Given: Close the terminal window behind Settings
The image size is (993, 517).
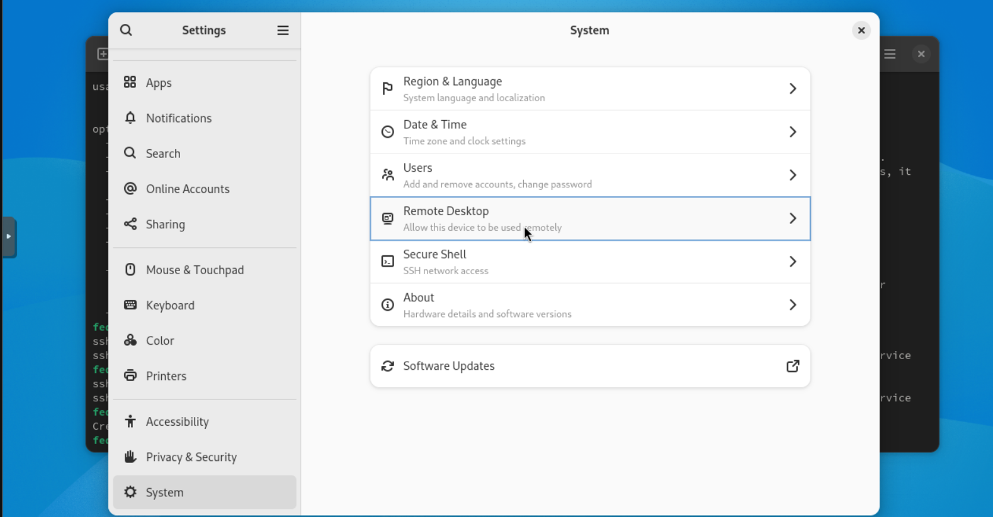Looking at the screenshot, I should coord(921,54).
